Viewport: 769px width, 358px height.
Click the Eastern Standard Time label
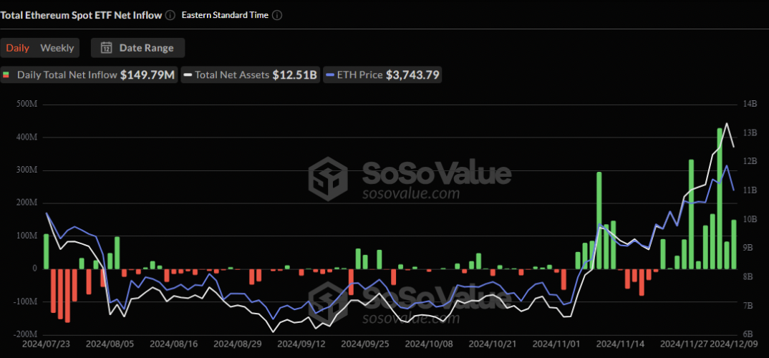[x=226, y=14]
